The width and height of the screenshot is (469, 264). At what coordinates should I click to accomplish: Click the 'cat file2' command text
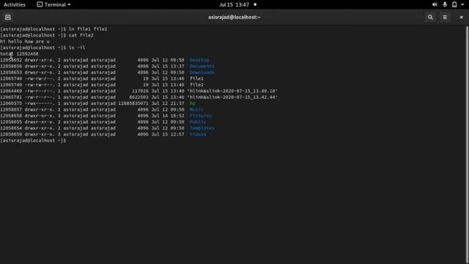(x=81, y=35)
